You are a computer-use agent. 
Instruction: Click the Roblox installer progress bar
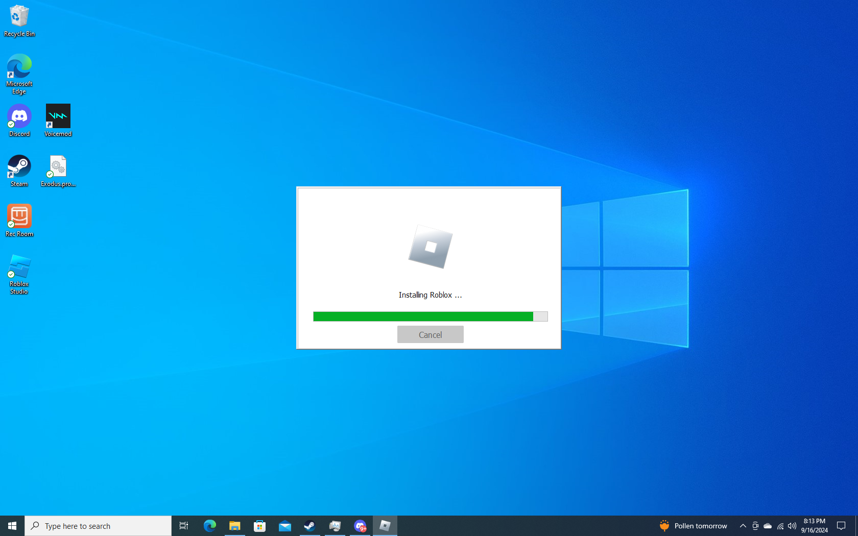pyautogui.click(x=431, y=316)
